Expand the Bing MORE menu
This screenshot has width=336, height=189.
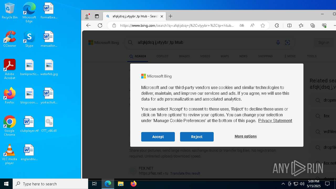290,56
